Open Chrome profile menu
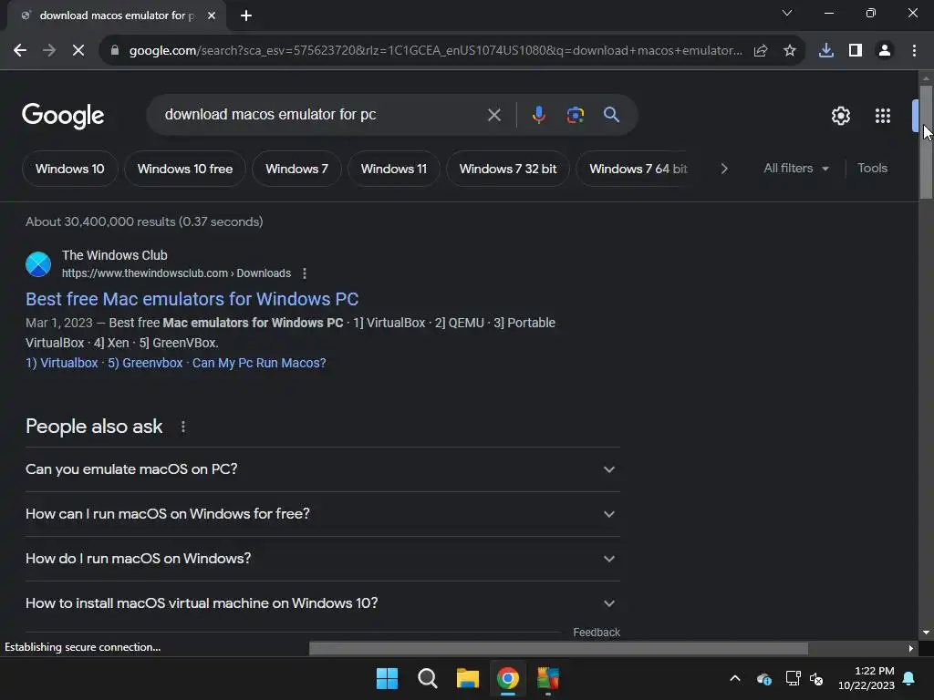The height and width of the screenshot is (700, 934). [x=885, y=51]
